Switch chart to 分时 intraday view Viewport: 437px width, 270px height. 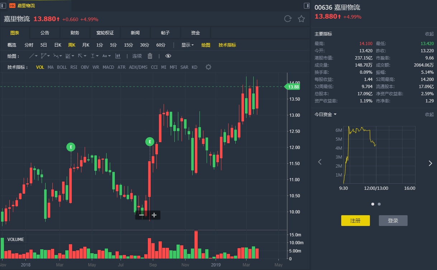[29, 45]
